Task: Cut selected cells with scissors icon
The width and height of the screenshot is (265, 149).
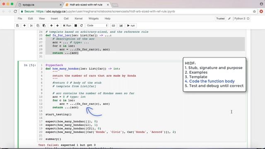Action: (31, 26)
